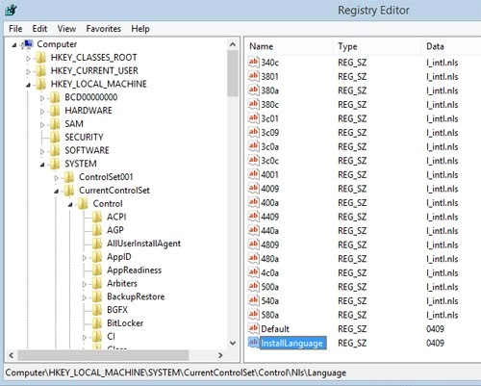Select the 4c0a value name
The width and height of the screenshot is (481, 386).
[270, 272]
